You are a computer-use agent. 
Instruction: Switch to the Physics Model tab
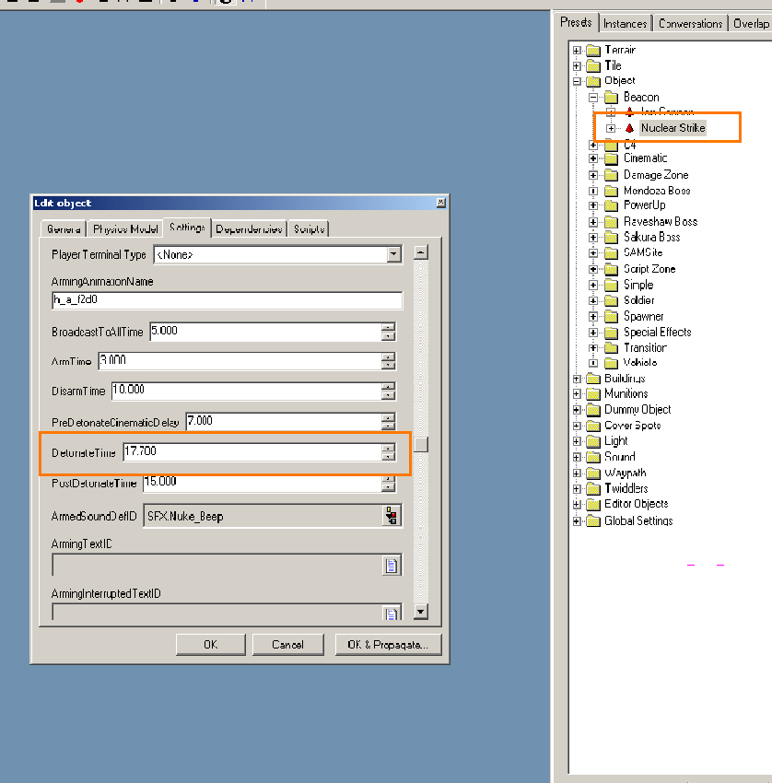pyautogui.click(x=124, y=229)
